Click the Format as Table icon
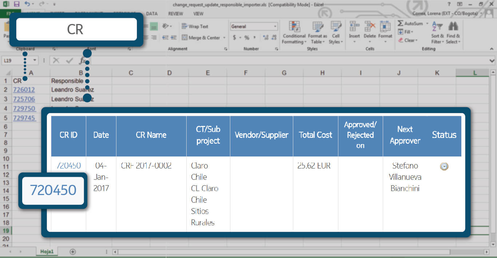 pos(317,32)
